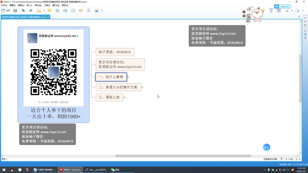Select the 更多项目请访问 www.fuye52.net topic
This screenshot has width=308, height=173.
(120, 64)
